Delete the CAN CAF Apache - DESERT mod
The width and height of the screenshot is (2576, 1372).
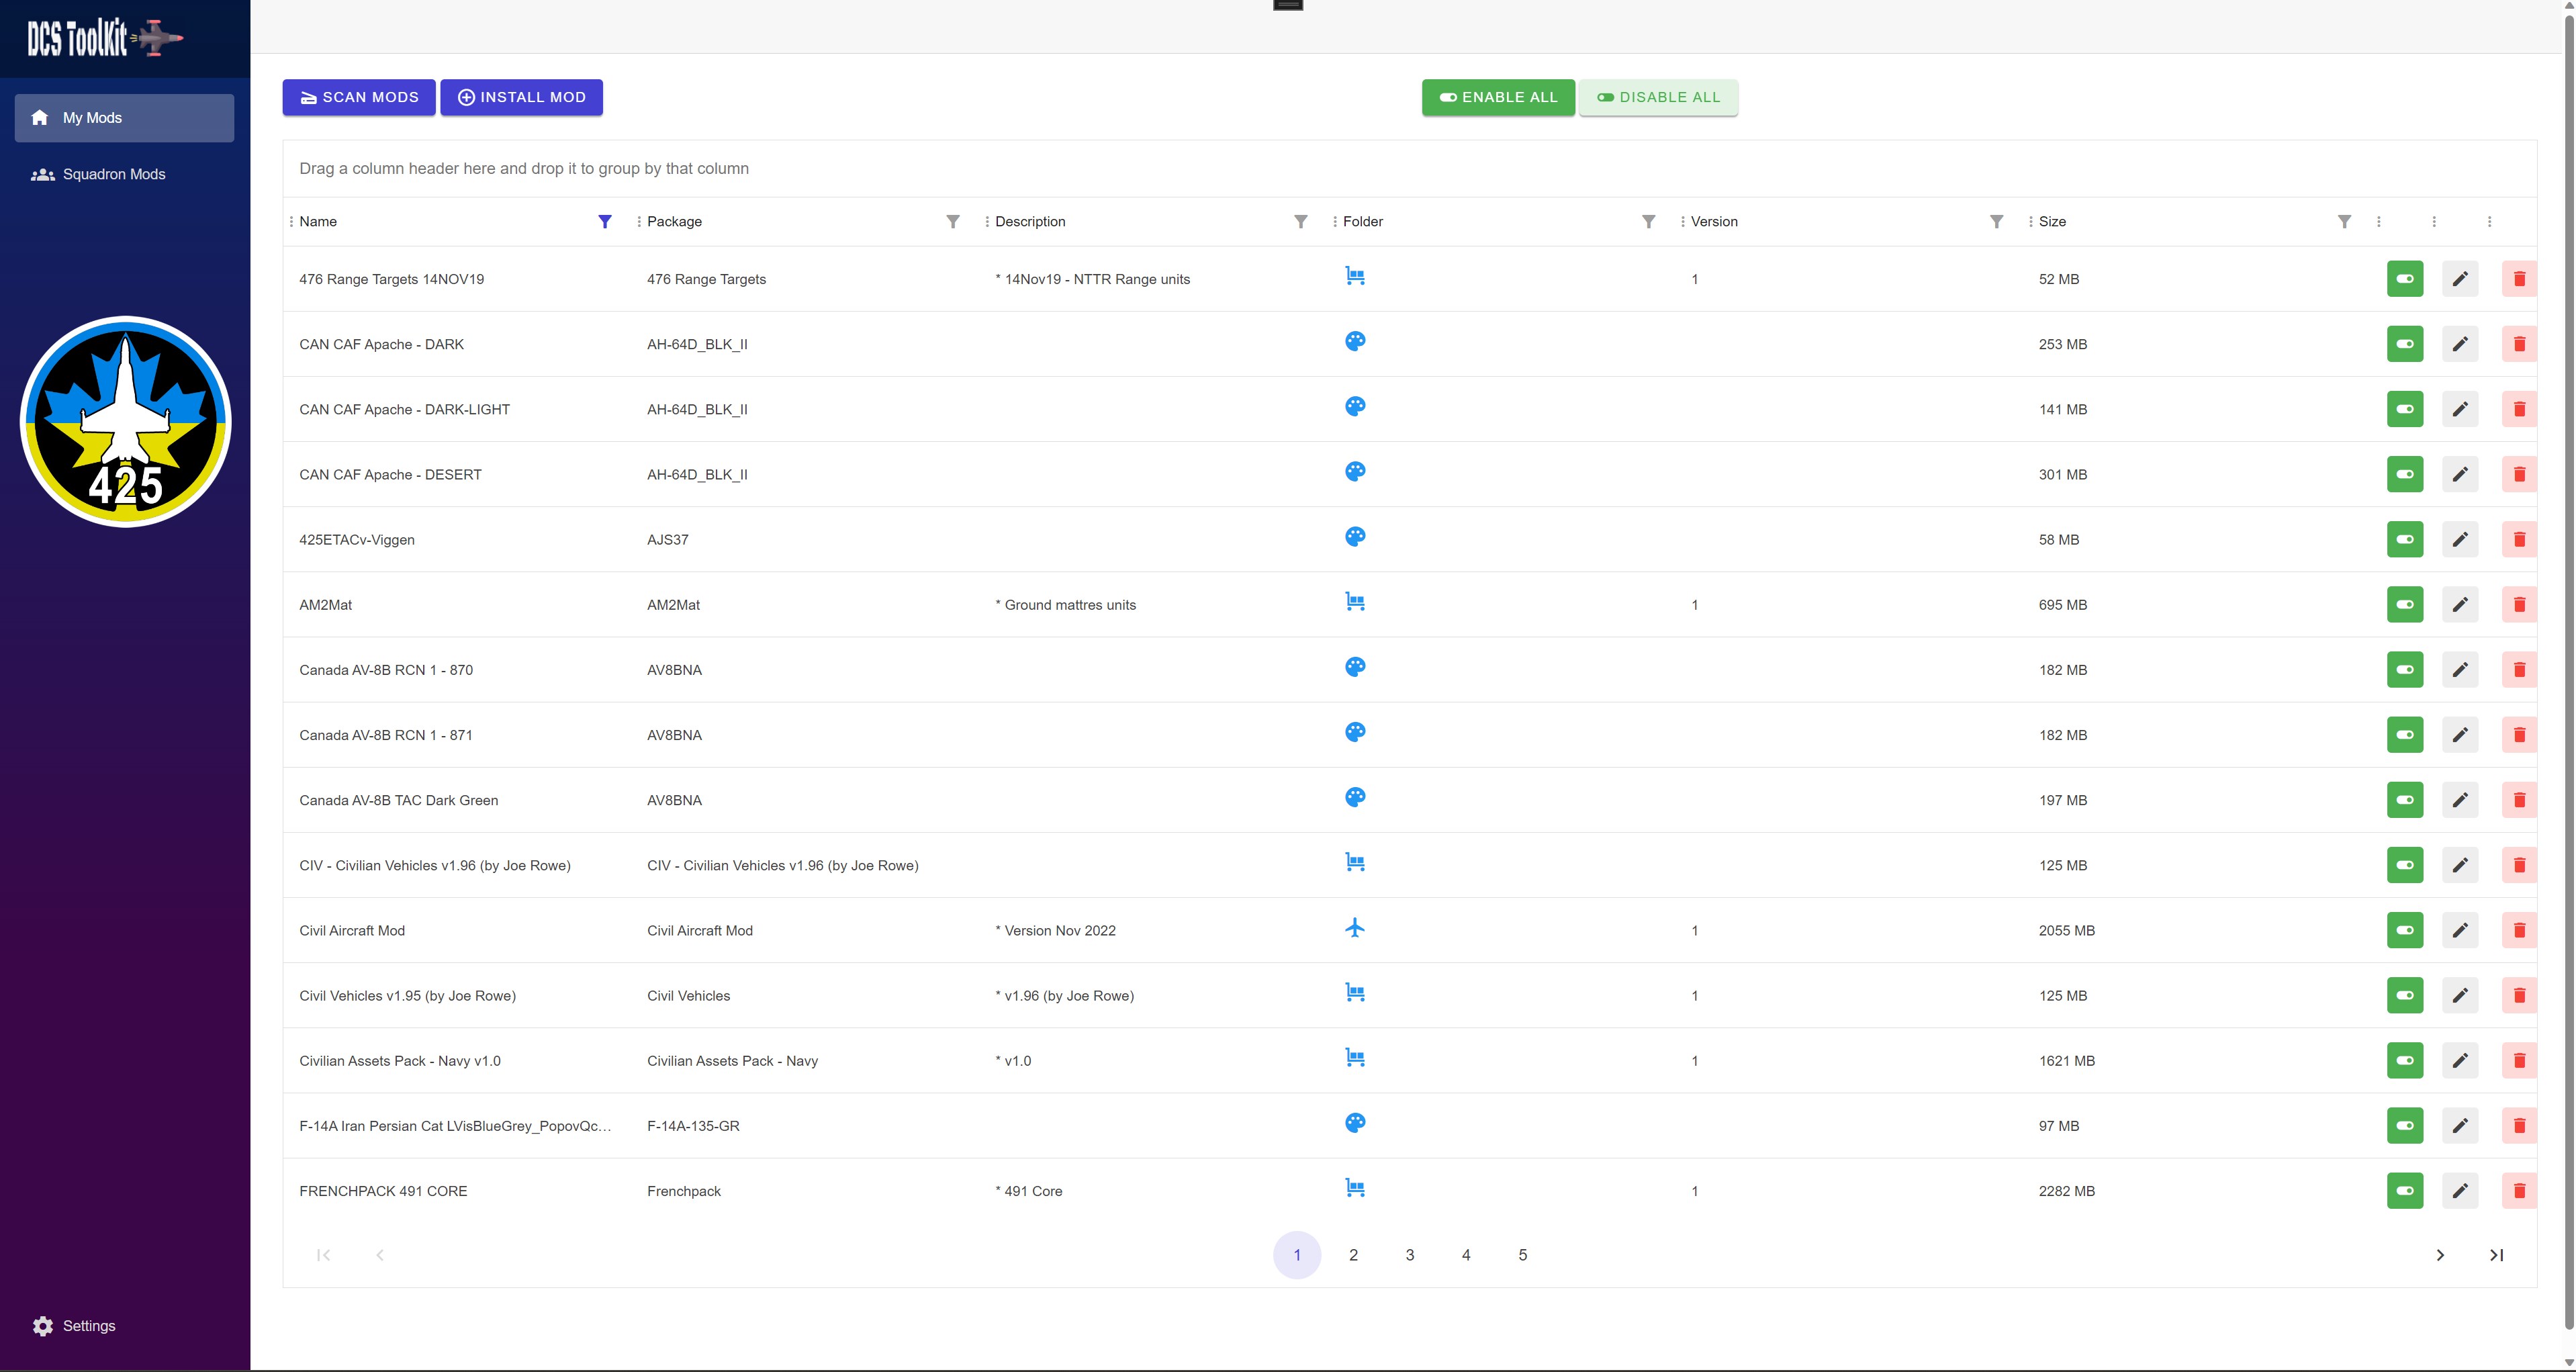[x=2519, y=474]
